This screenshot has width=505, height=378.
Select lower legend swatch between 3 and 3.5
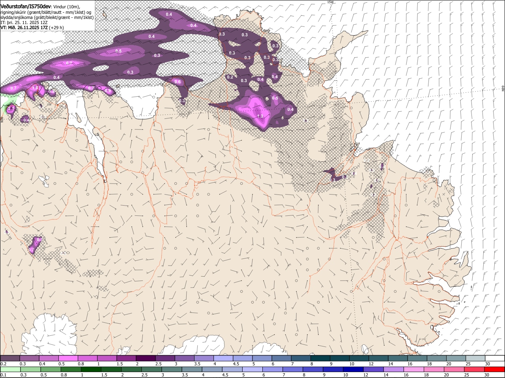coord(172,370)
